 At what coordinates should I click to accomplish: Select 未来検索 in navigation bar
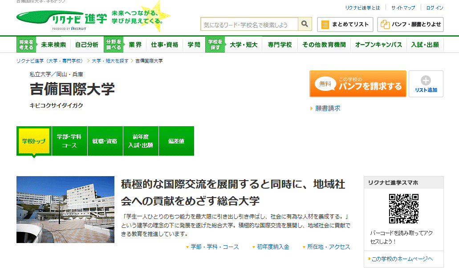click(x=53, y=45)
